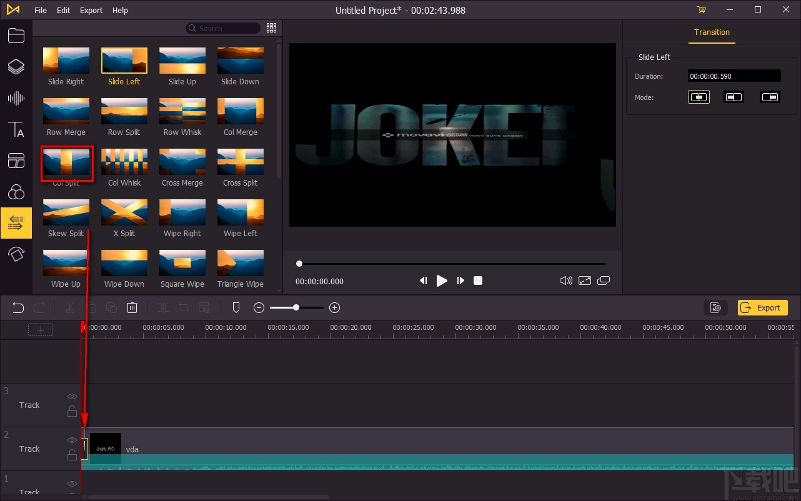Open the Export menu
Image resolution: width=801 pixels, height=501 pixels.
(91, 10)
